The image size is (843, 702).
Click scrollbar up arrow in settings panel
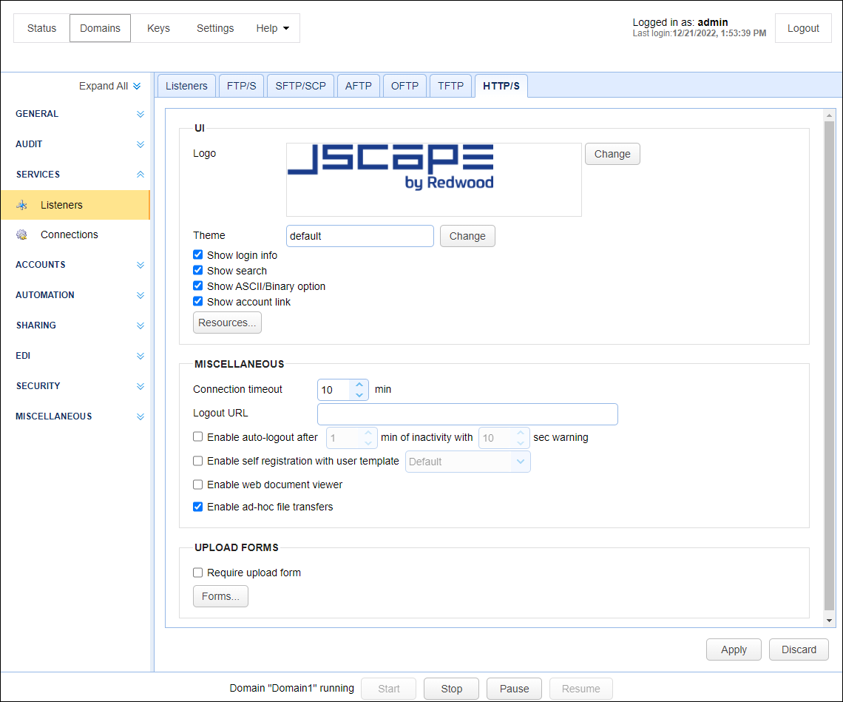(x=829, y=115)
